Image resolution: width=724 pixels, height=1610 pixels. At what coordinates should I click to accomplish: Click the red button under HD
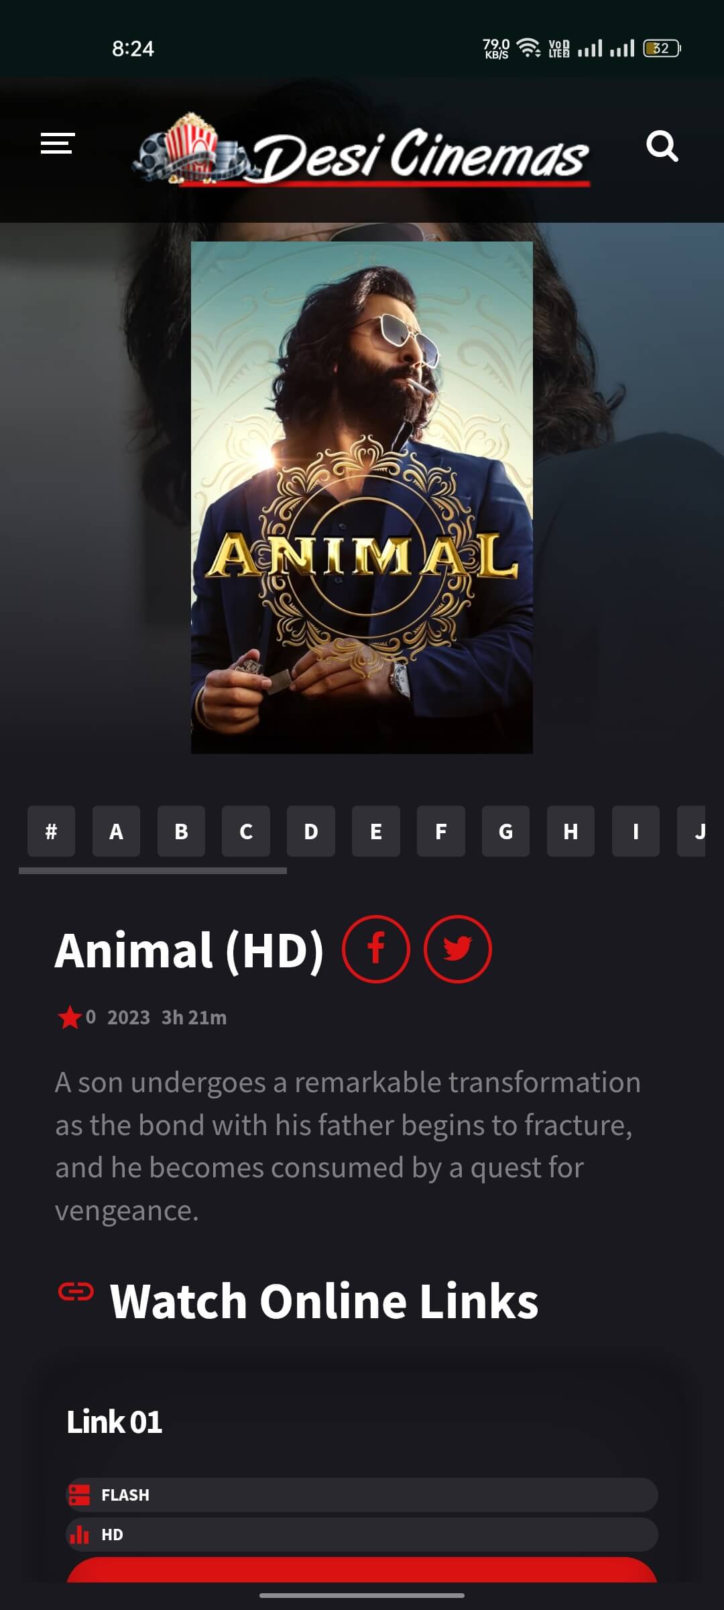pos(362,1570)
